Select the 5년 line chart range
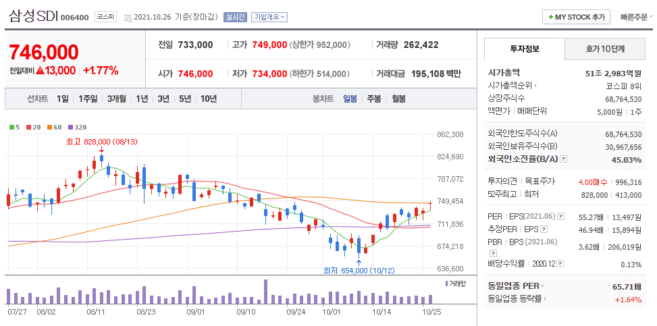Viewport: 657px width, 326px height. tap(185, 99)
